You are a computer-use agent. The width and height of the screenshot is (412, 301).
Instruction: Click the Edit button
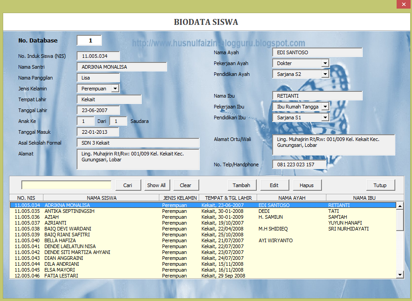pos(274,185)
